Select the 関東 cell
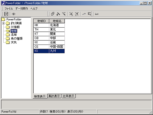The width and height of the screenshot is (153, 115). 57,34
